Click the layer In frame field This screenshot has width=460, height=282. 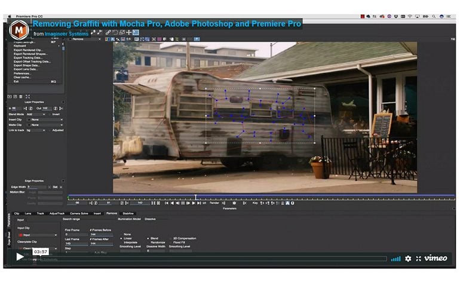pyautogui.click(x=17, y=108)
